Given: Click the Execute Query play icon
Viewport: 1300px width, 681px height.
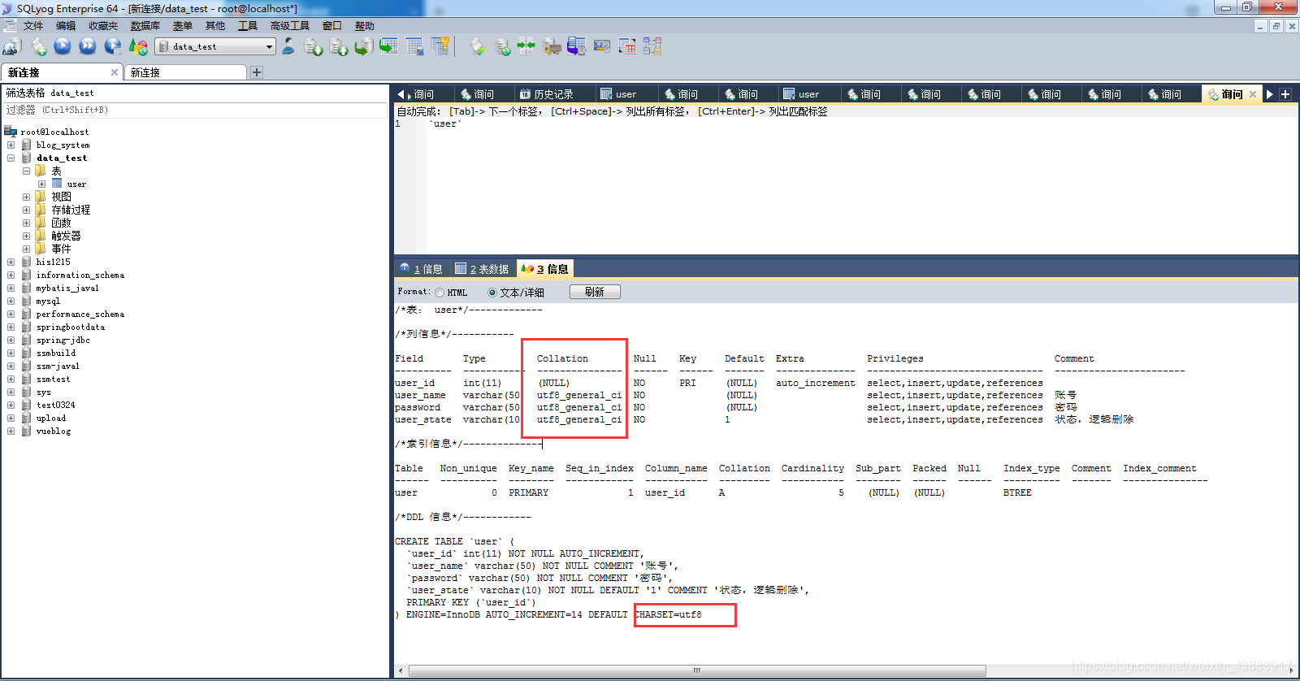Looking at the screenshot, I should point(63,46).
